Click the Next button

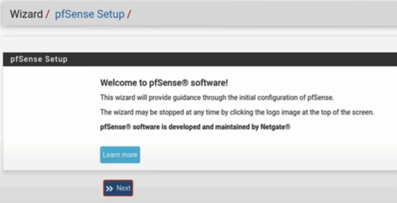(118, 188)
